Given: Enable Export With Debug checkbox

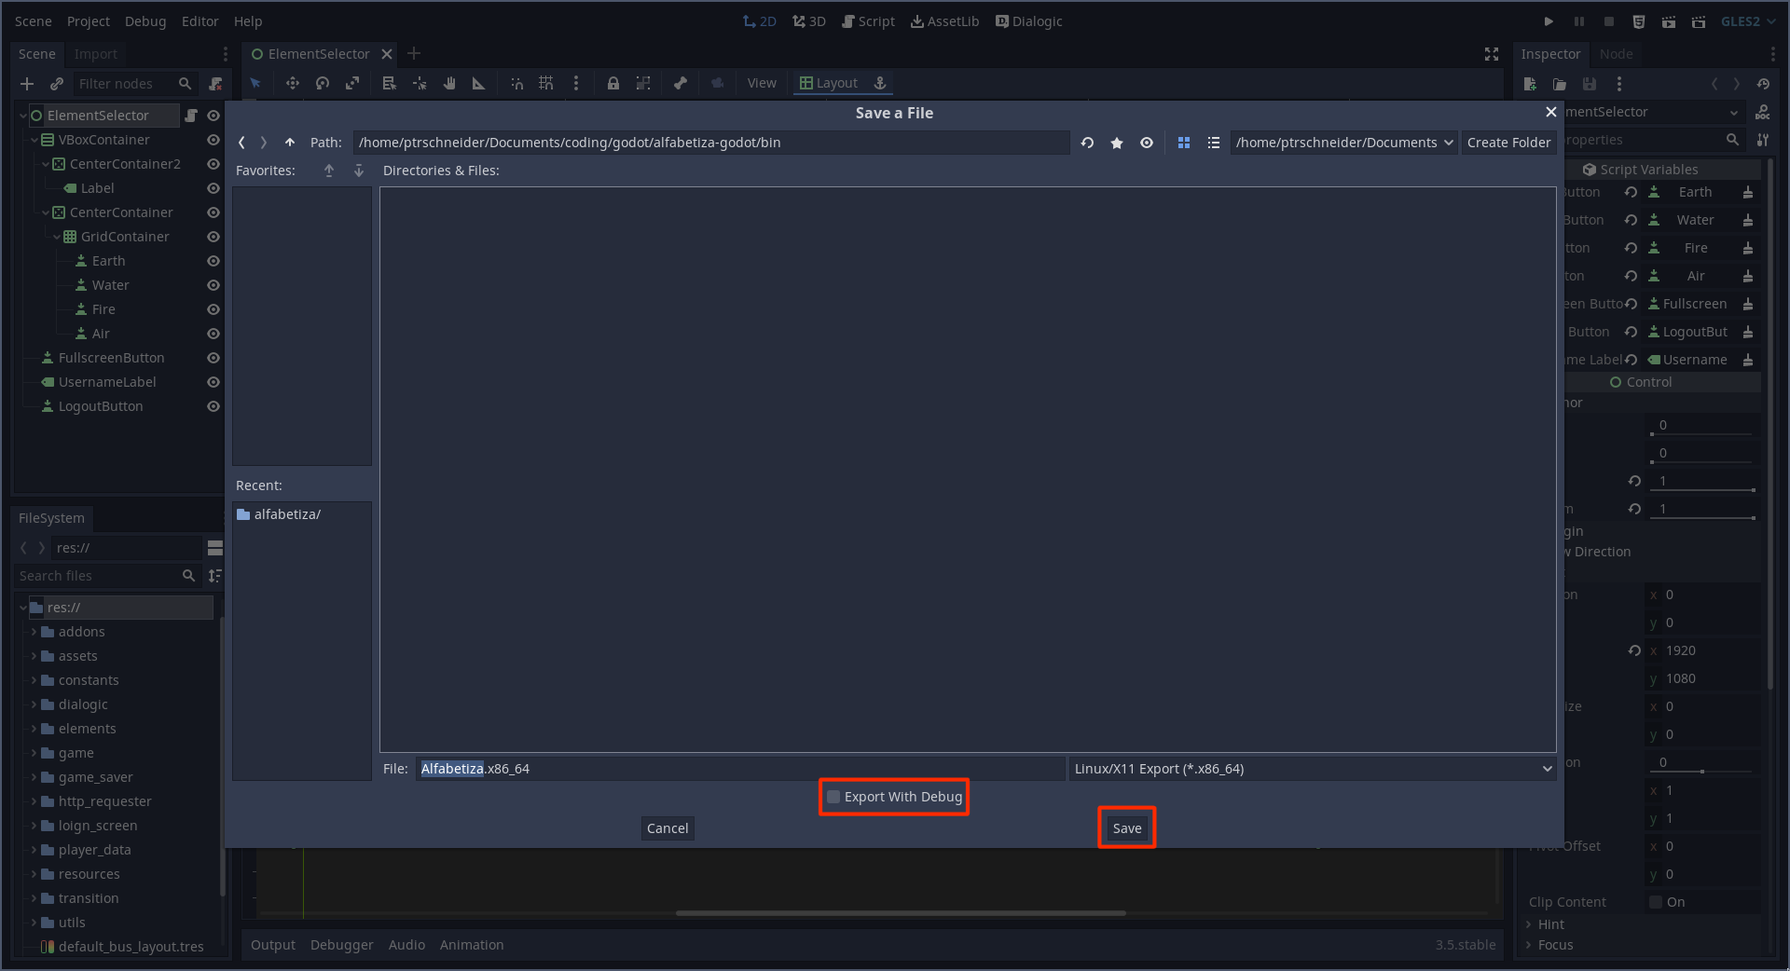Looking at the screenshot, I should 833,797.
